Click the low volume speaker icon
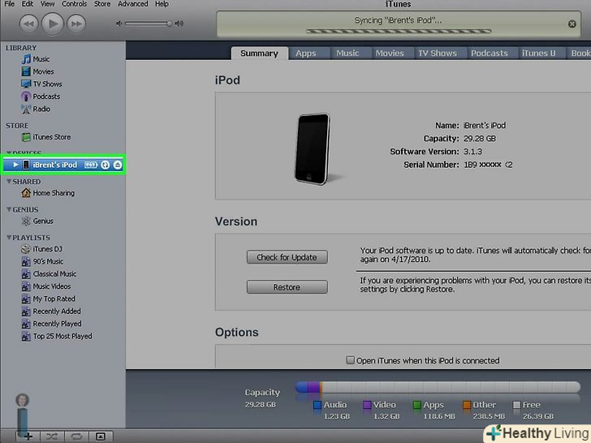Viewport: 591px width, 443px height. (119, 24)
